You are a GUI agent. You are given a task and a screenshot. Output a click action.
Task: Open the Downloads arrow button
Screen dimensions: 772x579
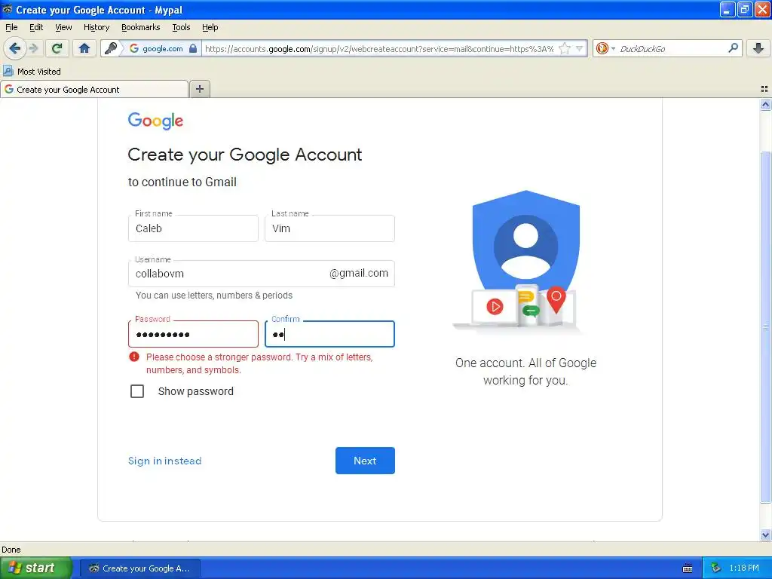[x=758, y=48]
